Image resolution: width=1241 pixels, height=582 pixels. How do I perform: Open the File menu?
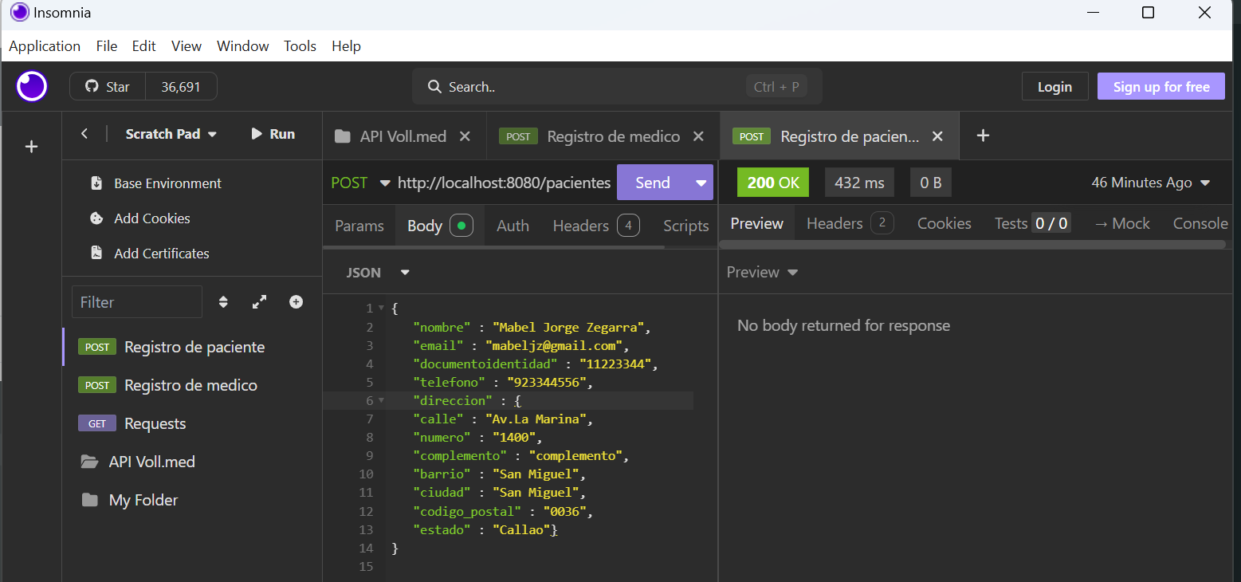pyautogui.click(x=107, y=46)
